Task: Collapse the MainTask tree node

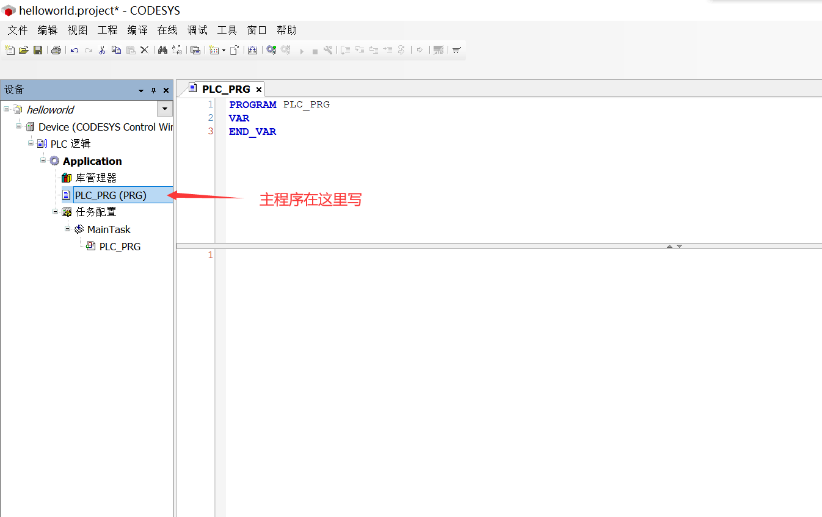Action: click(x=67, y=229)
